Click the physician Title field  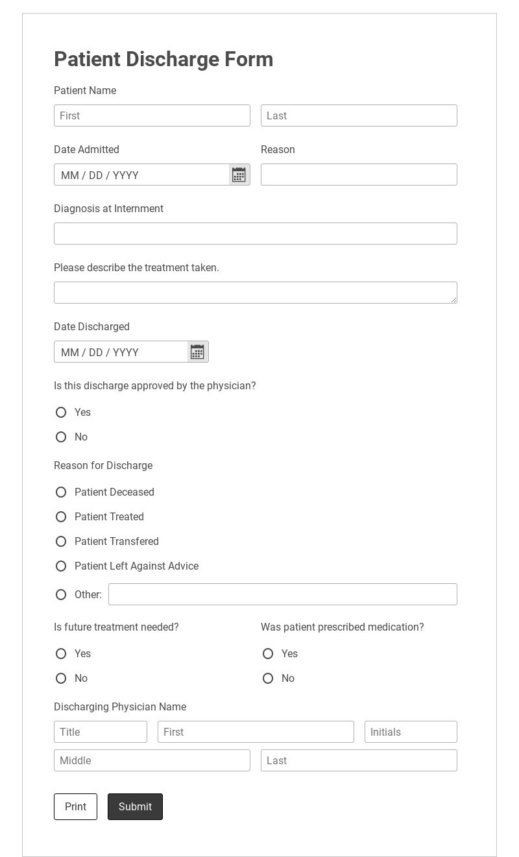[x=101, y=732]
